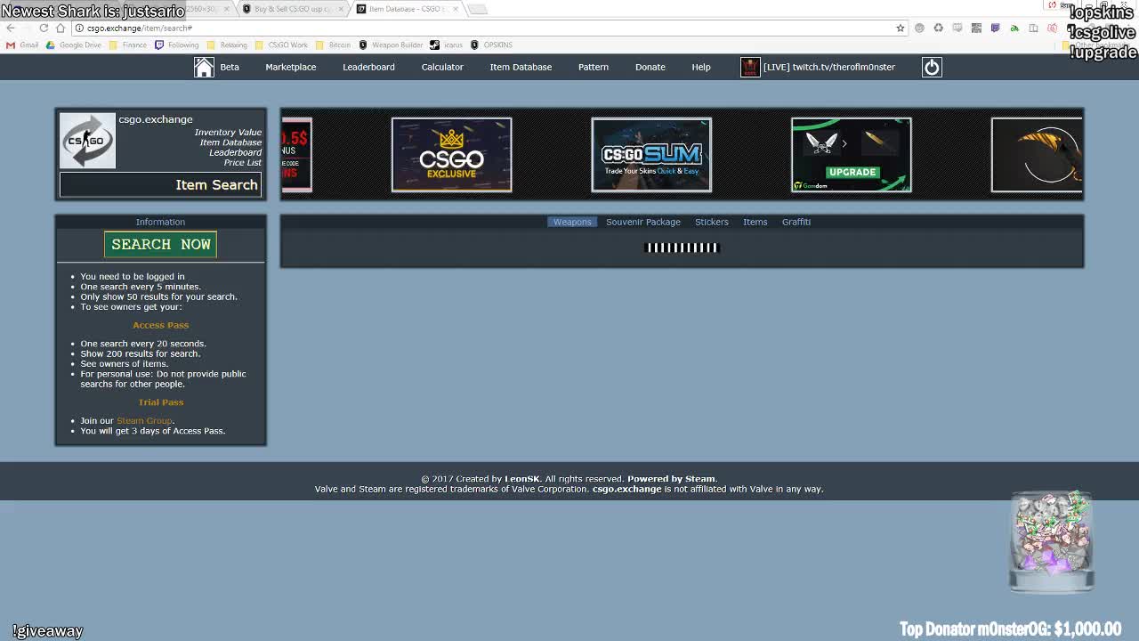Click the QR code extension icon
Screen dimensions: 1139x641
[x=976, y=28]
